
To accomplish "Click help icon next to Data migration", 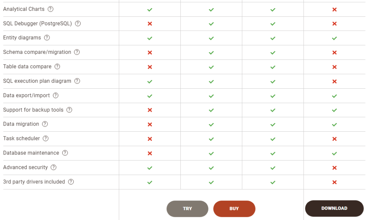I will click(x=45, y=124).
